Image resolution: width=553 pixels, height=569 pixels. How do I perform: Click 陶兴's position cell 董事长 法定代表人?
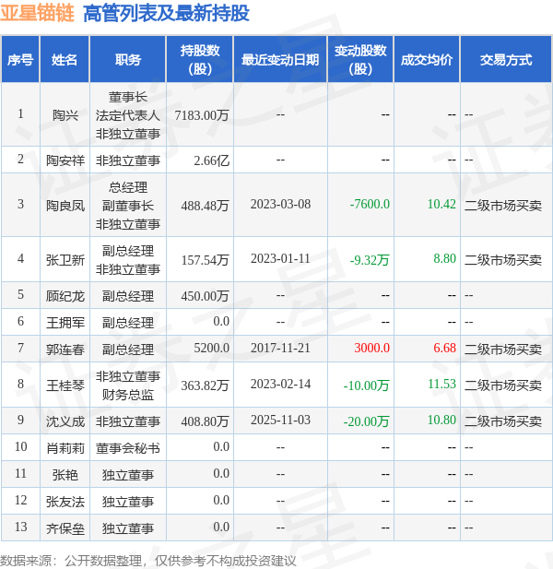coord(127,115)
